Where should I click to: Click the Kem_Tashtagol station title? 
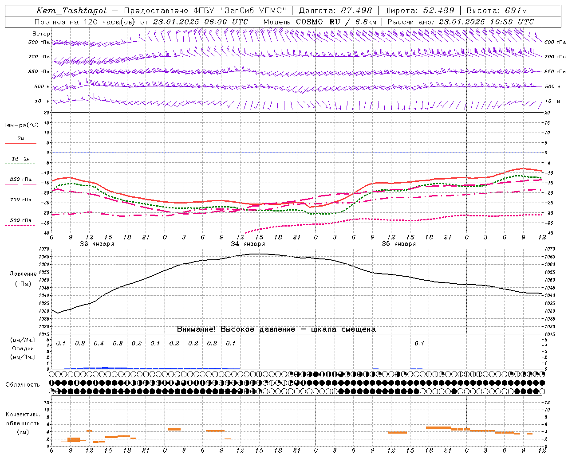coord(71,11)
